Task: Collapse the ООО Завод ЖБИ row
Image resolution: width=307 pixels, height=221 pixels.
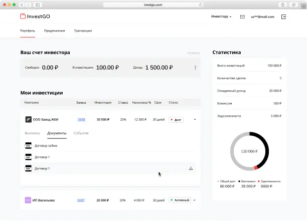Action: [195, 119]
